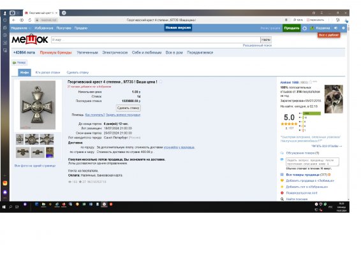Open Все товары продавца (377)
The image size is (361, 255).
[306, 175]
